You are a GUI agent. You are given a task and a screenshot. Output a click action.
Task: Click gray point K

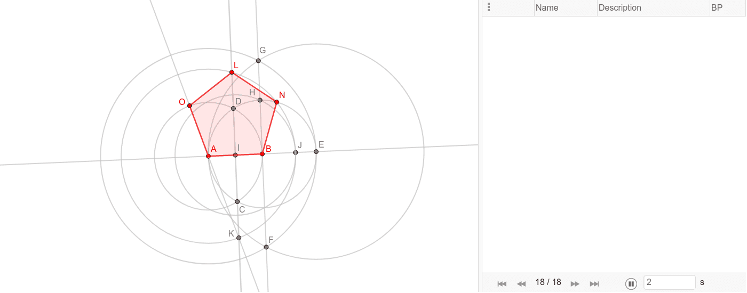239,238
